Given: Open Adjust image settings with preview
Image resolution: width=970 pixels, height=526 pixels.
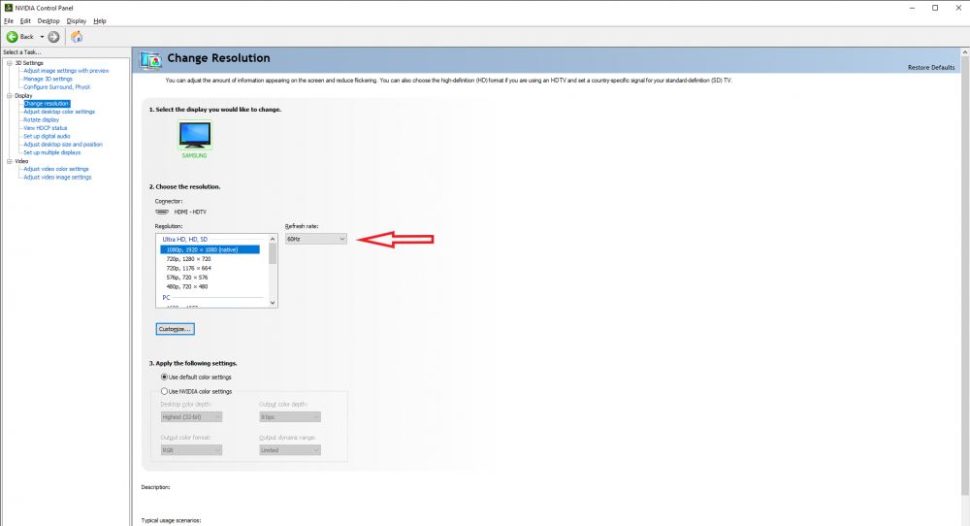Looking at the screenshot, I should click(x=66, y=71).
